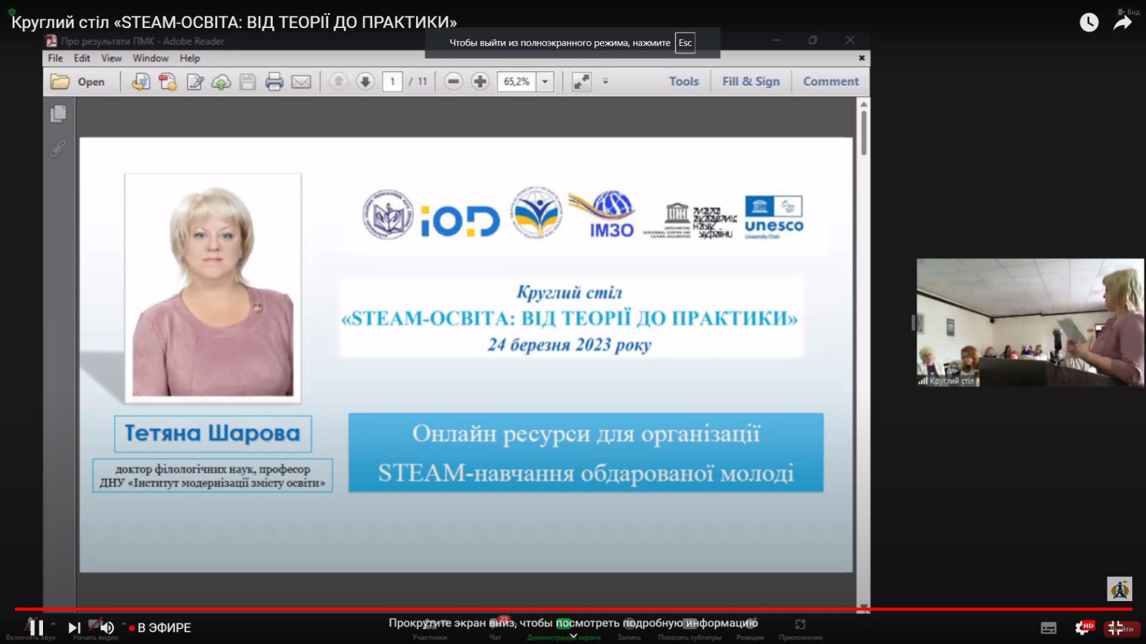Click the 'В ЭФИРЕ' live indicator
This screenshot has height=644, width=1146.
[160, 628]
